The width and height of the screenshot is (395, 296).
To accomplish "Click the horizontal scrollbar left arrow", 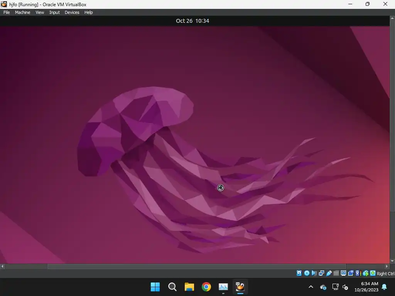I will pos(2,266).
